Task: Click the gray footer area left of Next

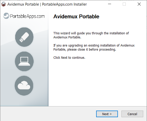Action: (x=48, y=114)
